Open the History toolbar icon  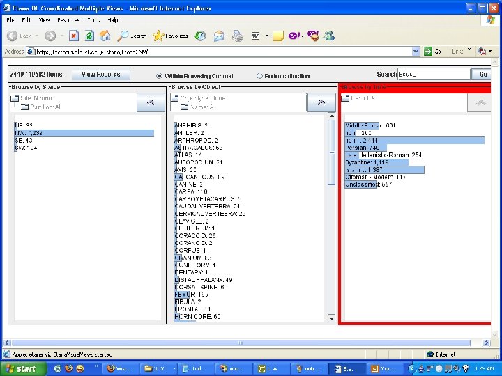point(200,36)
